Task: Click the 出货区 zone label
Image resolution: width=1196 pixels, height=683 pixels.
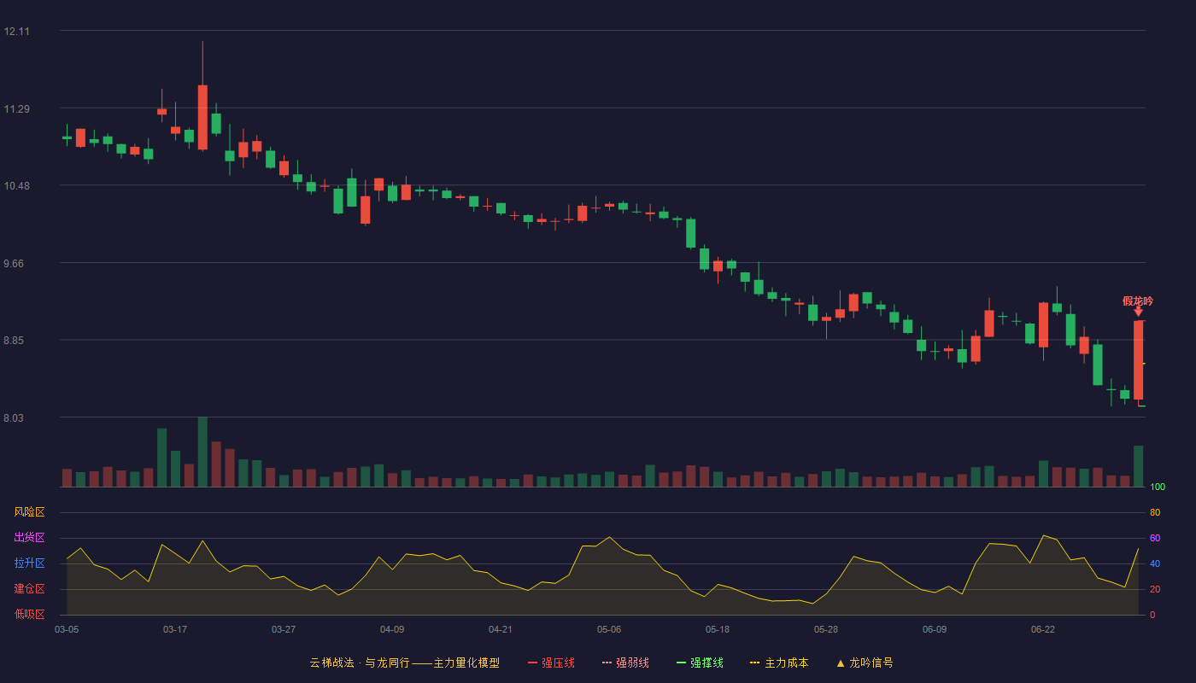Action: coord(29,538)
